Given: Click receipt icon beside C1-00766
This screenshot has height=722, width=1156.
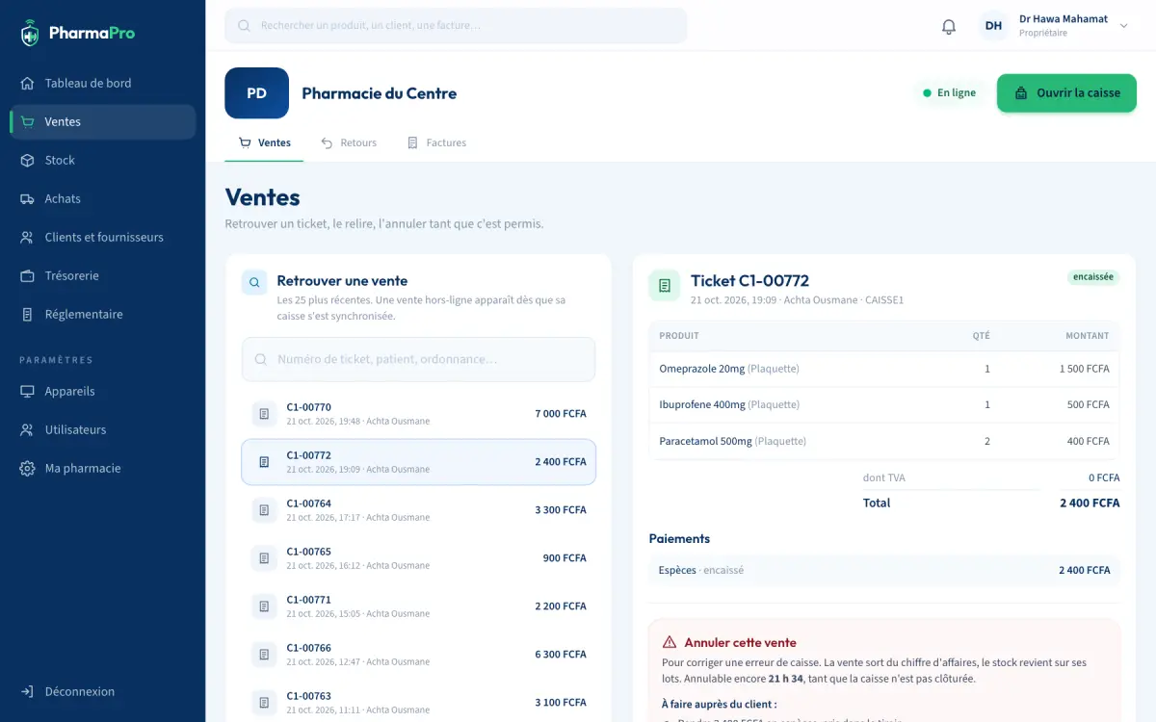Looking at the screenshot, I should pos(264,655).
